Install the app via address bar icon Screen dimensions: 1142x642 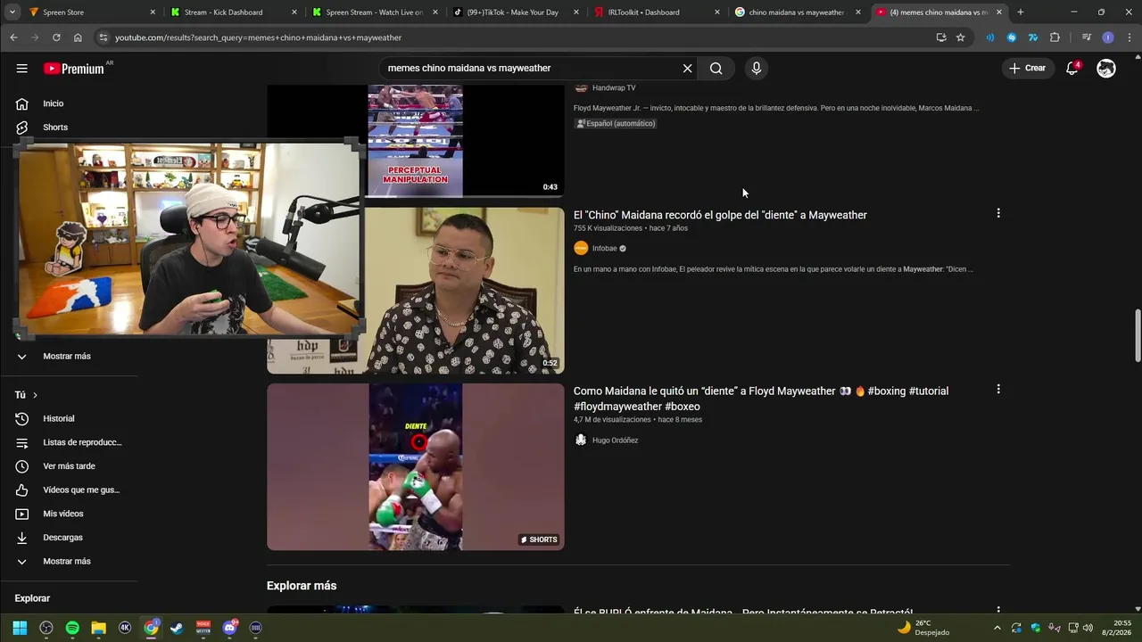tap(941, 37)
